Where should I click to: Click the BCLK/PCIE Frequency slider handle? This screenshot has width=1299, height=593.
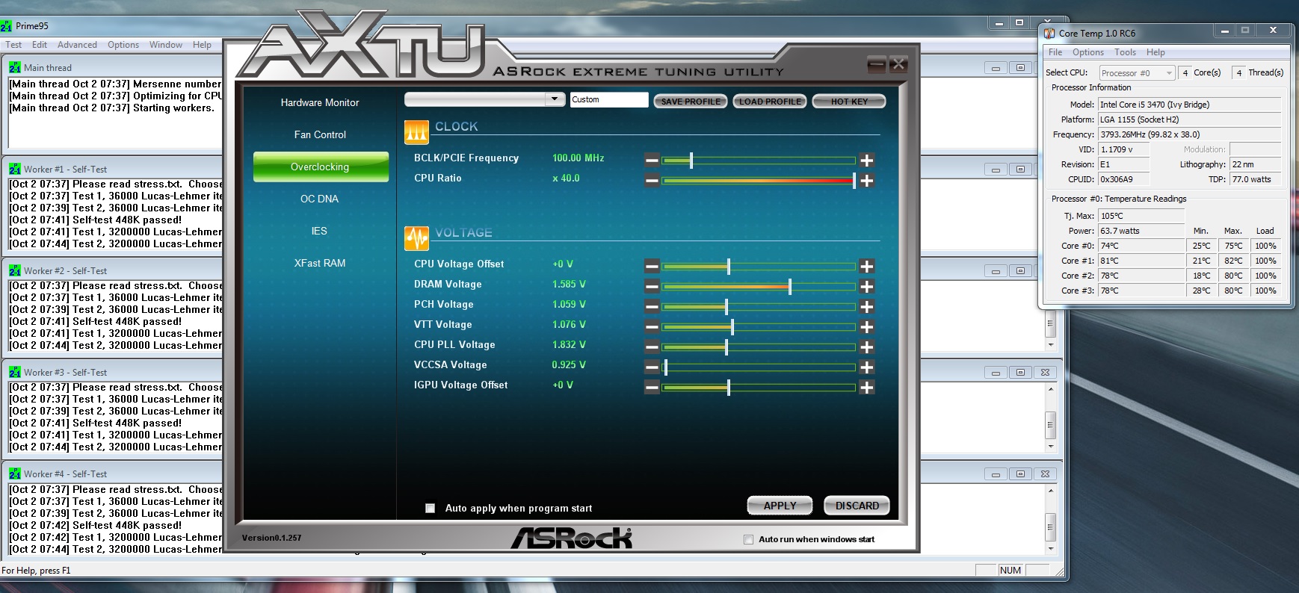coord(691,161)
